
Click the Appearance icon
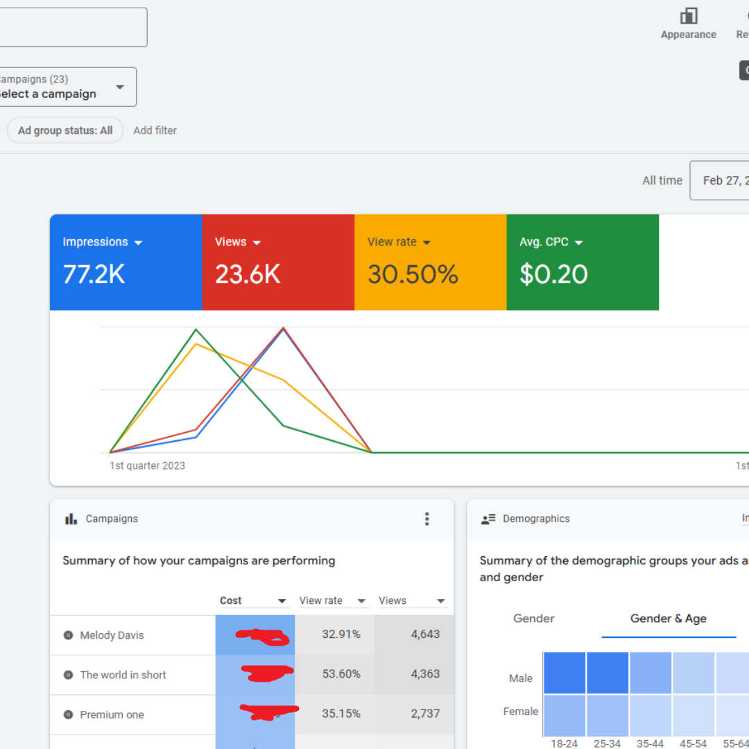[x=688, y=17]
